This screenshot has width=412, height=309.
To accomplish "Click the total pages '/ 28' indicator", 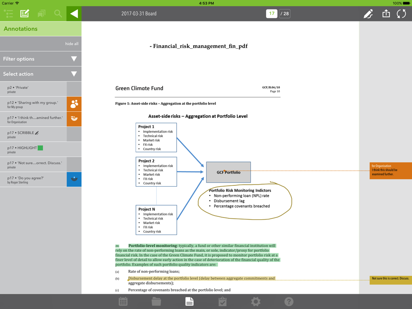I will tap(285, 14).
